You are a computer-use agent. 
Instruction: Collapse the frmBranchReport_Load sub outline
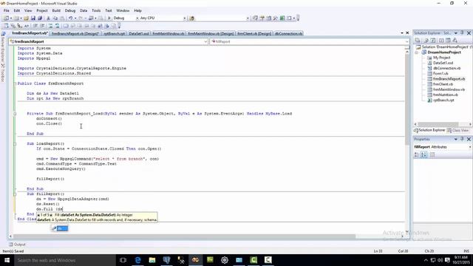[x=15, y=114]
